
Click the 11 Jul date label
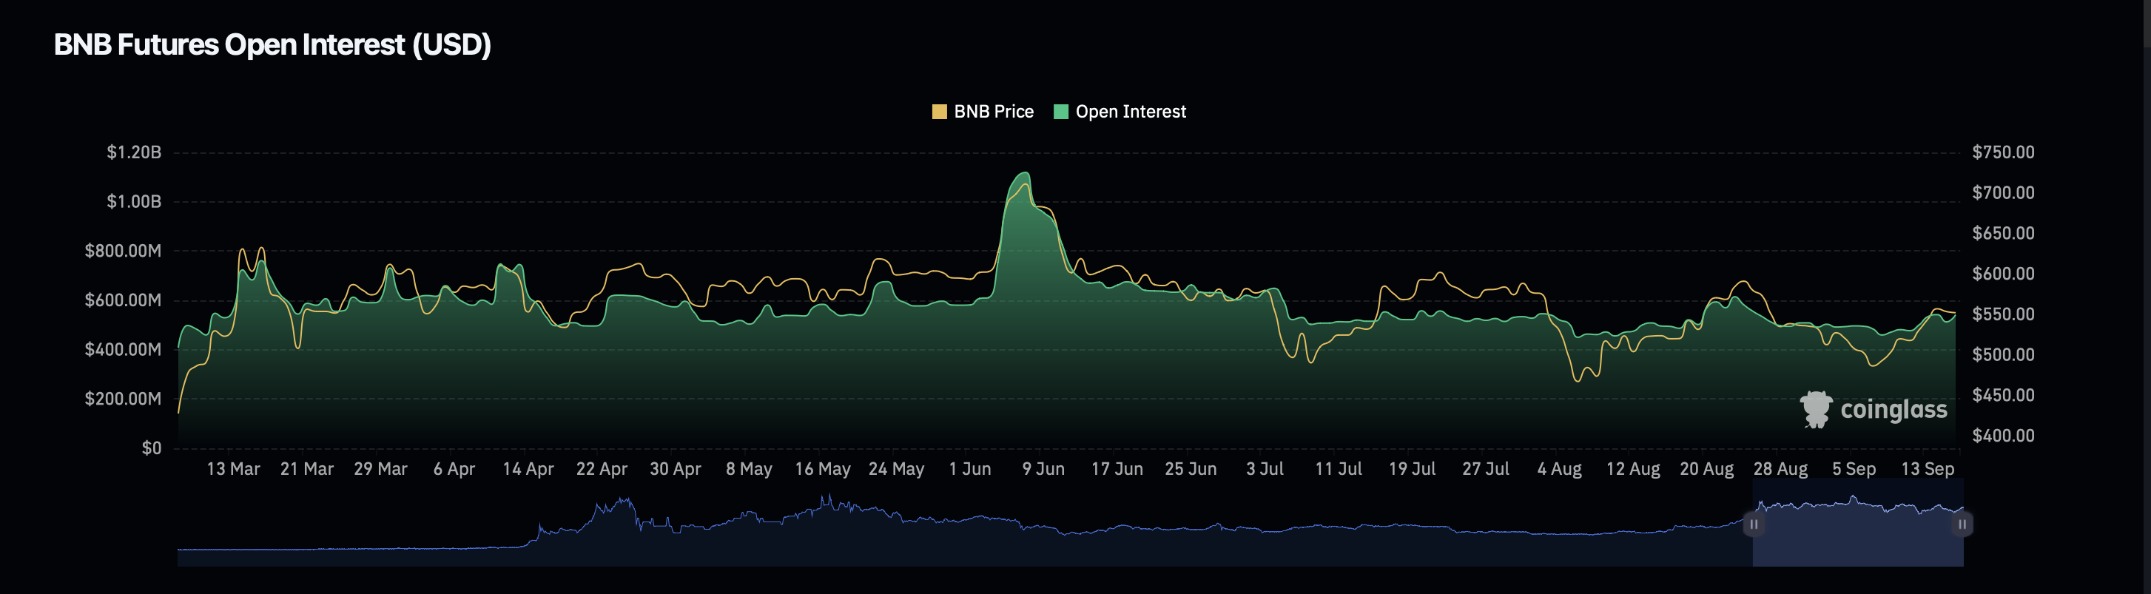pyautogui.click(x=1339, y=469)
